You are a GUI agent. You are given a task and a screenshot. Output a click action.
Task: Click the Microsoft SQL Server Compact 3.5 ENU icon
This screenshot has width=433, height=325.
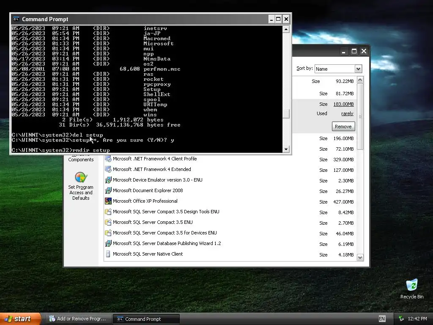[108, 222]
